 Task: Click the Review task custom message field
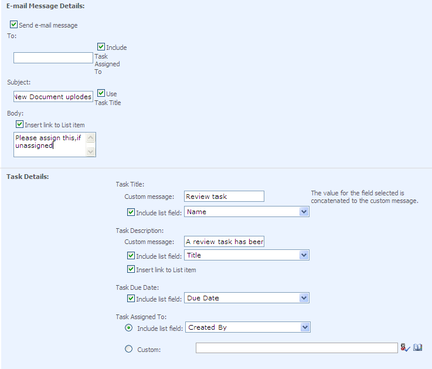point(224,197)
